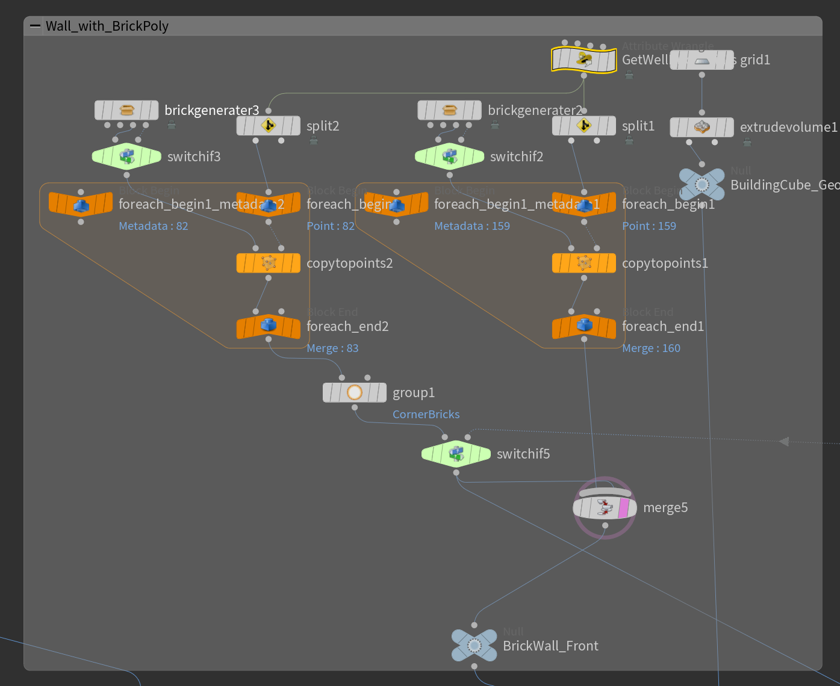Image resolution: width=840 pixels, height=686 pixels.
Task: Select the merge5 node icon
Action: point(605,507)
